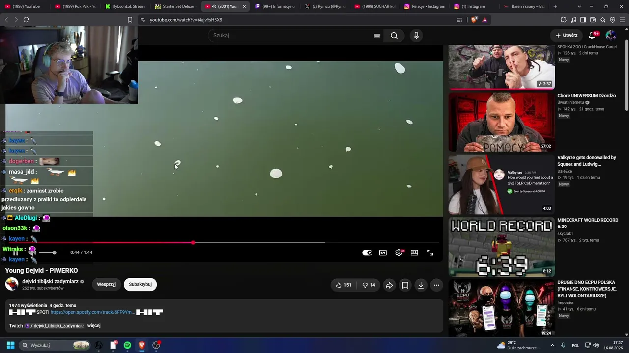Open the Valkyrae gets donowalled video title
Screen dimensions: 629x353
[587, 161]
